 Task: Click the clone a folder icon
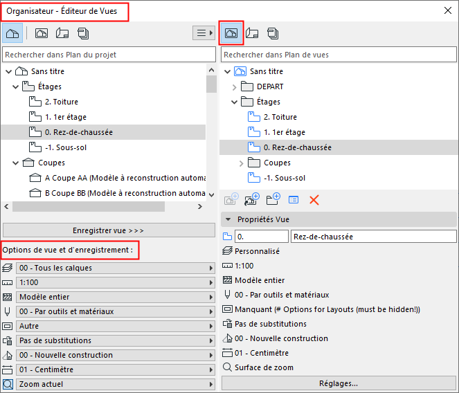point(252,199)
